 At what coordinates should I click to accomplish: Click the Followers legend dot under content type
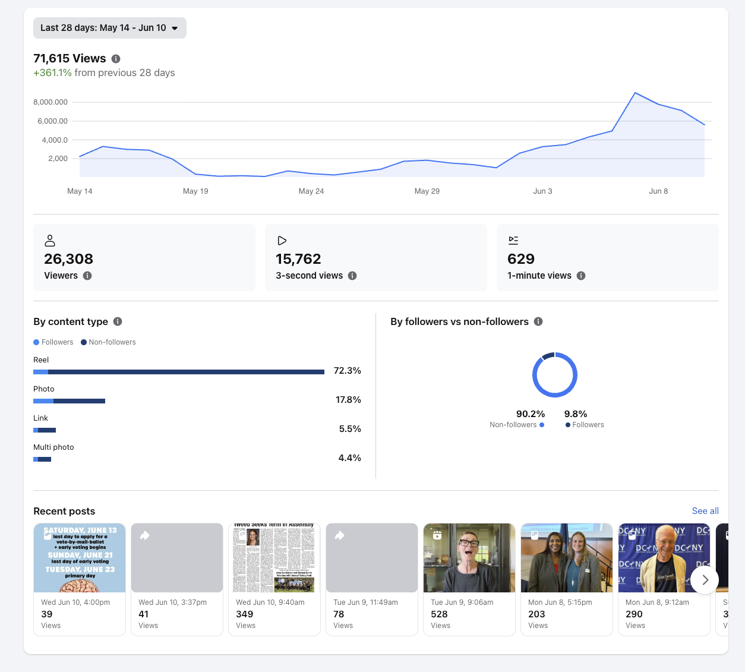pyautogui.click(x=36, y=342)
